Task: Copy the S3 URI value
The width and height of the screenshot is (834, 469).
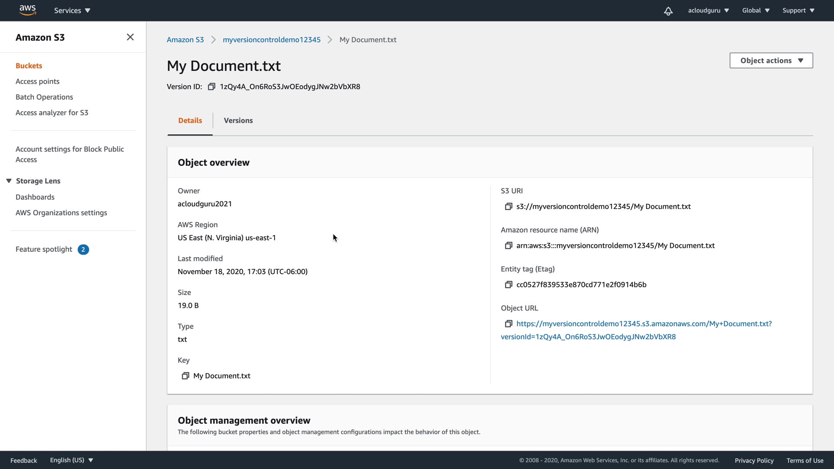Action: coord(508,207)
